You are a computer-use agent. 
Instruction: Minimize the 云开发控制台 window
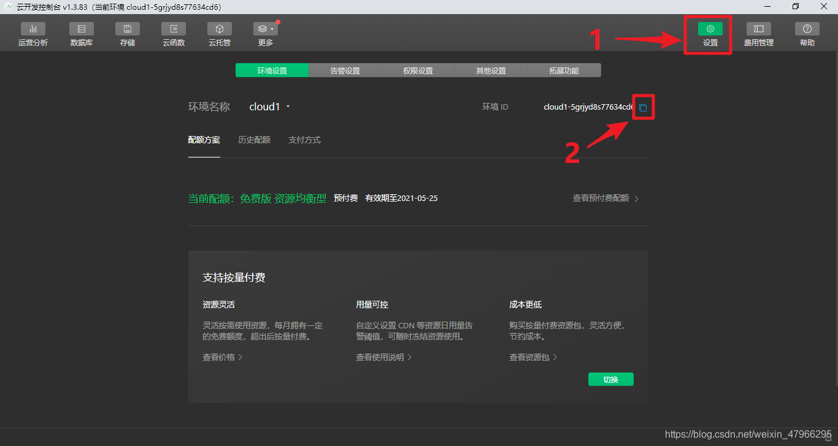coord(767,6)
